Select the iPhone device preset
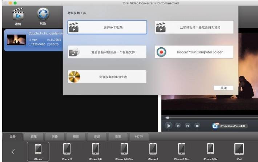 point(38,151)
